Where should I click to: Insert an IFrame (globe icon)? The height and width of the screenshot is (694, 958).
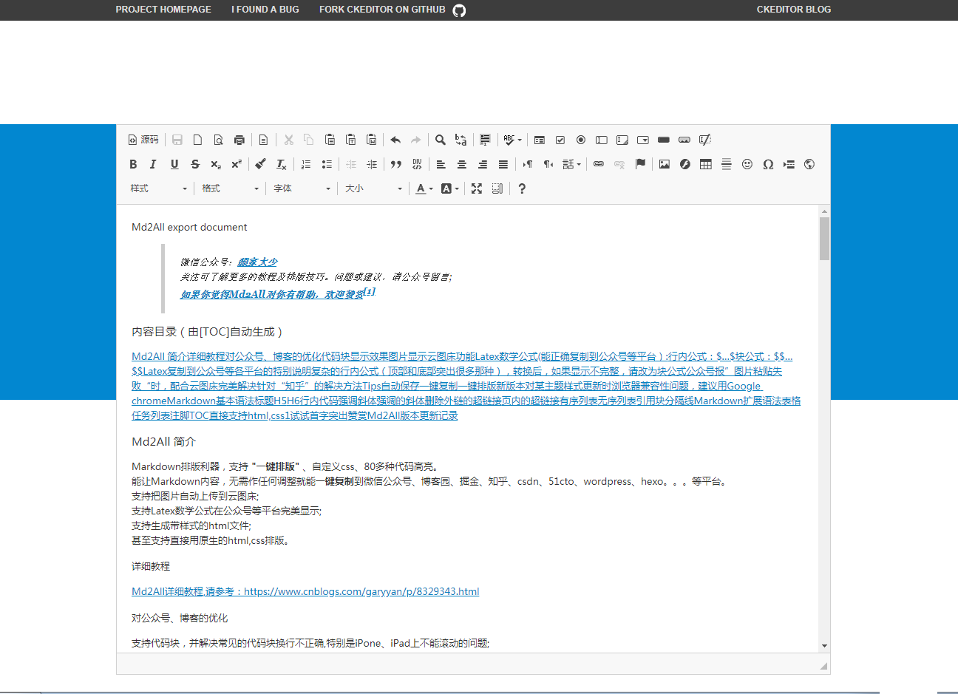[809, 164]
